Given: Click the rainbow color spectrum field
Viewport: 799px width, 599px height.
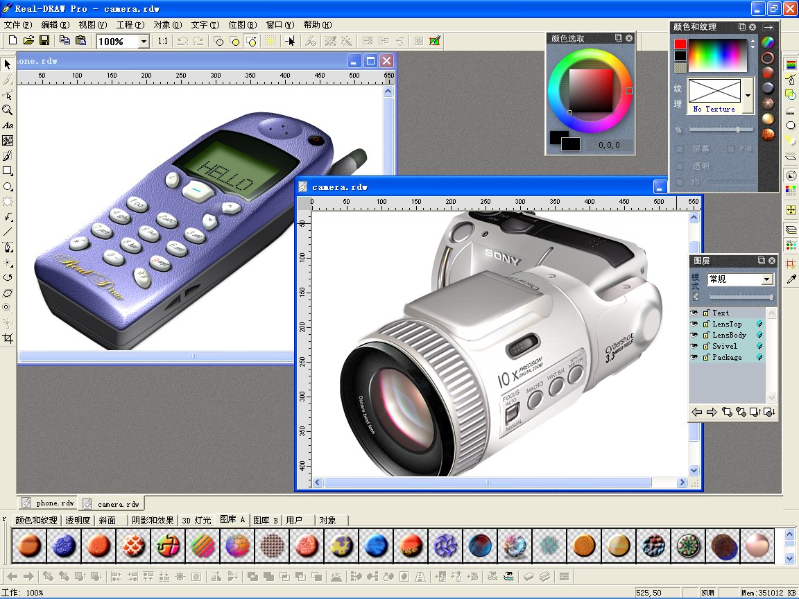Looking at the screenshot, I should [717, 55].
